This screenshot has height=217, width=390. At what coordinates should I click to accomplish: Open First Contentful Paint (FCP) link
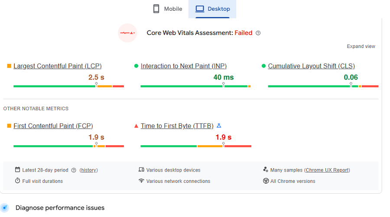click(53, 126)
